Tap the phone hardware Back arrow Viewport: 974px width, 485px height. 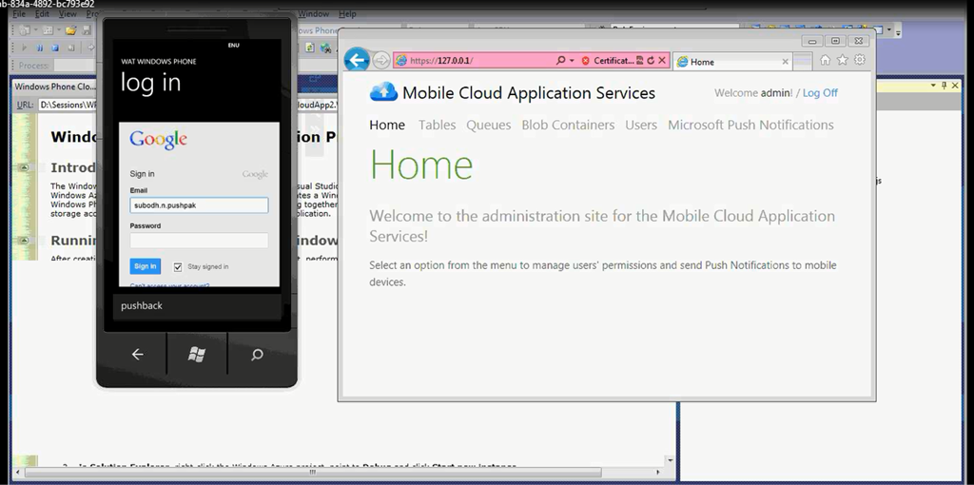pos(137,354)
